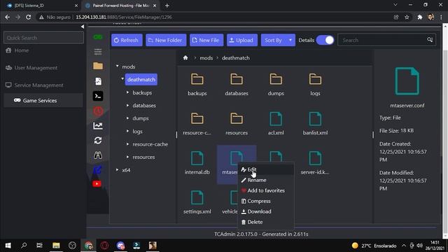Click the restart/update arrows icon
Image resolution: width=448 pixels, height=252 pixels.
coord(98,140)
